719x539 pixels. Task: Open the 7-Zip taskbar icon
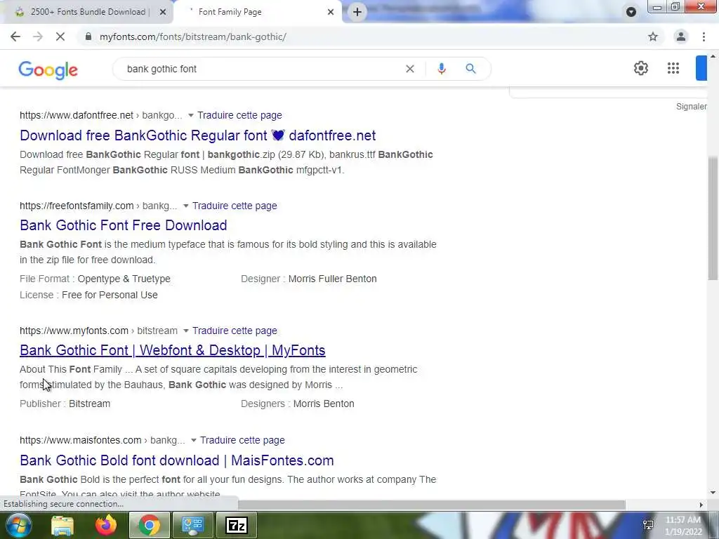coord(237,525)
